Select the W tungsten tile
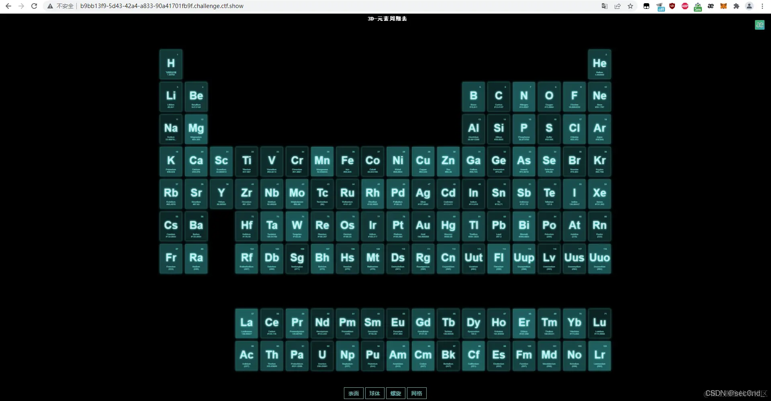This screenshot has height=401, width=771. click(297, 226)
